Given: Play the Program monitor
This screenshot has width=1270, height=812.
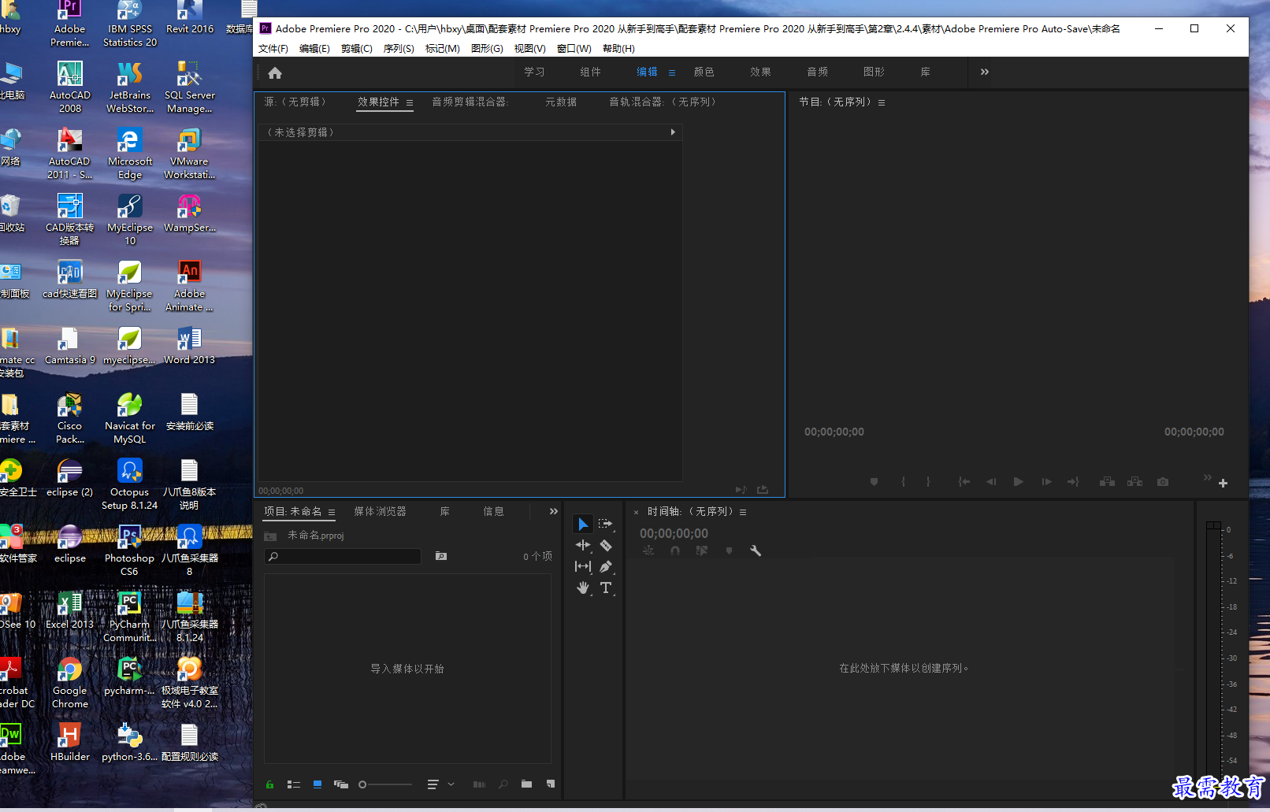Looking at the screenshot, I should 1018,482.
